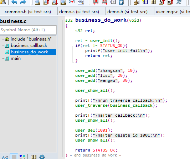This screenshot has width=190, height=159.
Task: Switch to the common.h (si_test_src) tab
Action: tap(28, 12)
